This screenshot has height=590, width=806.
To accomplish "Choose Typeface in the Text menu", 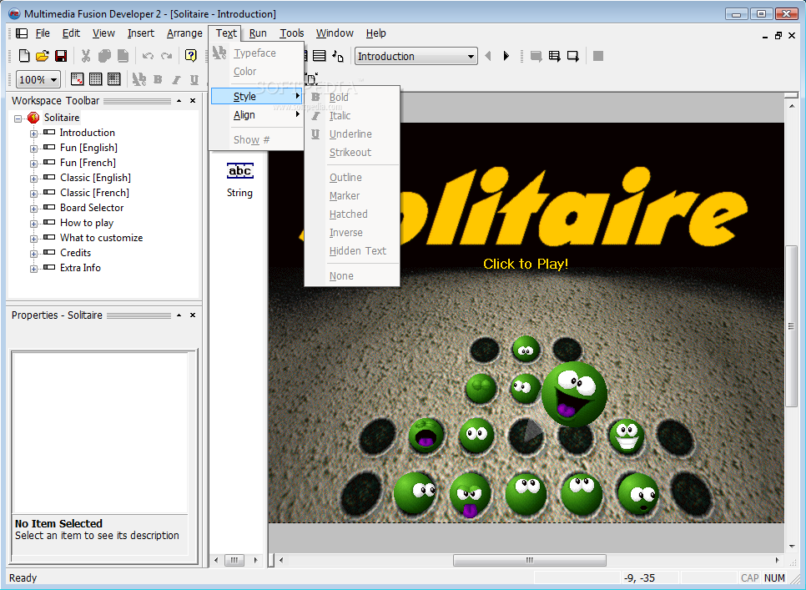I will click(x=257, y=53).
